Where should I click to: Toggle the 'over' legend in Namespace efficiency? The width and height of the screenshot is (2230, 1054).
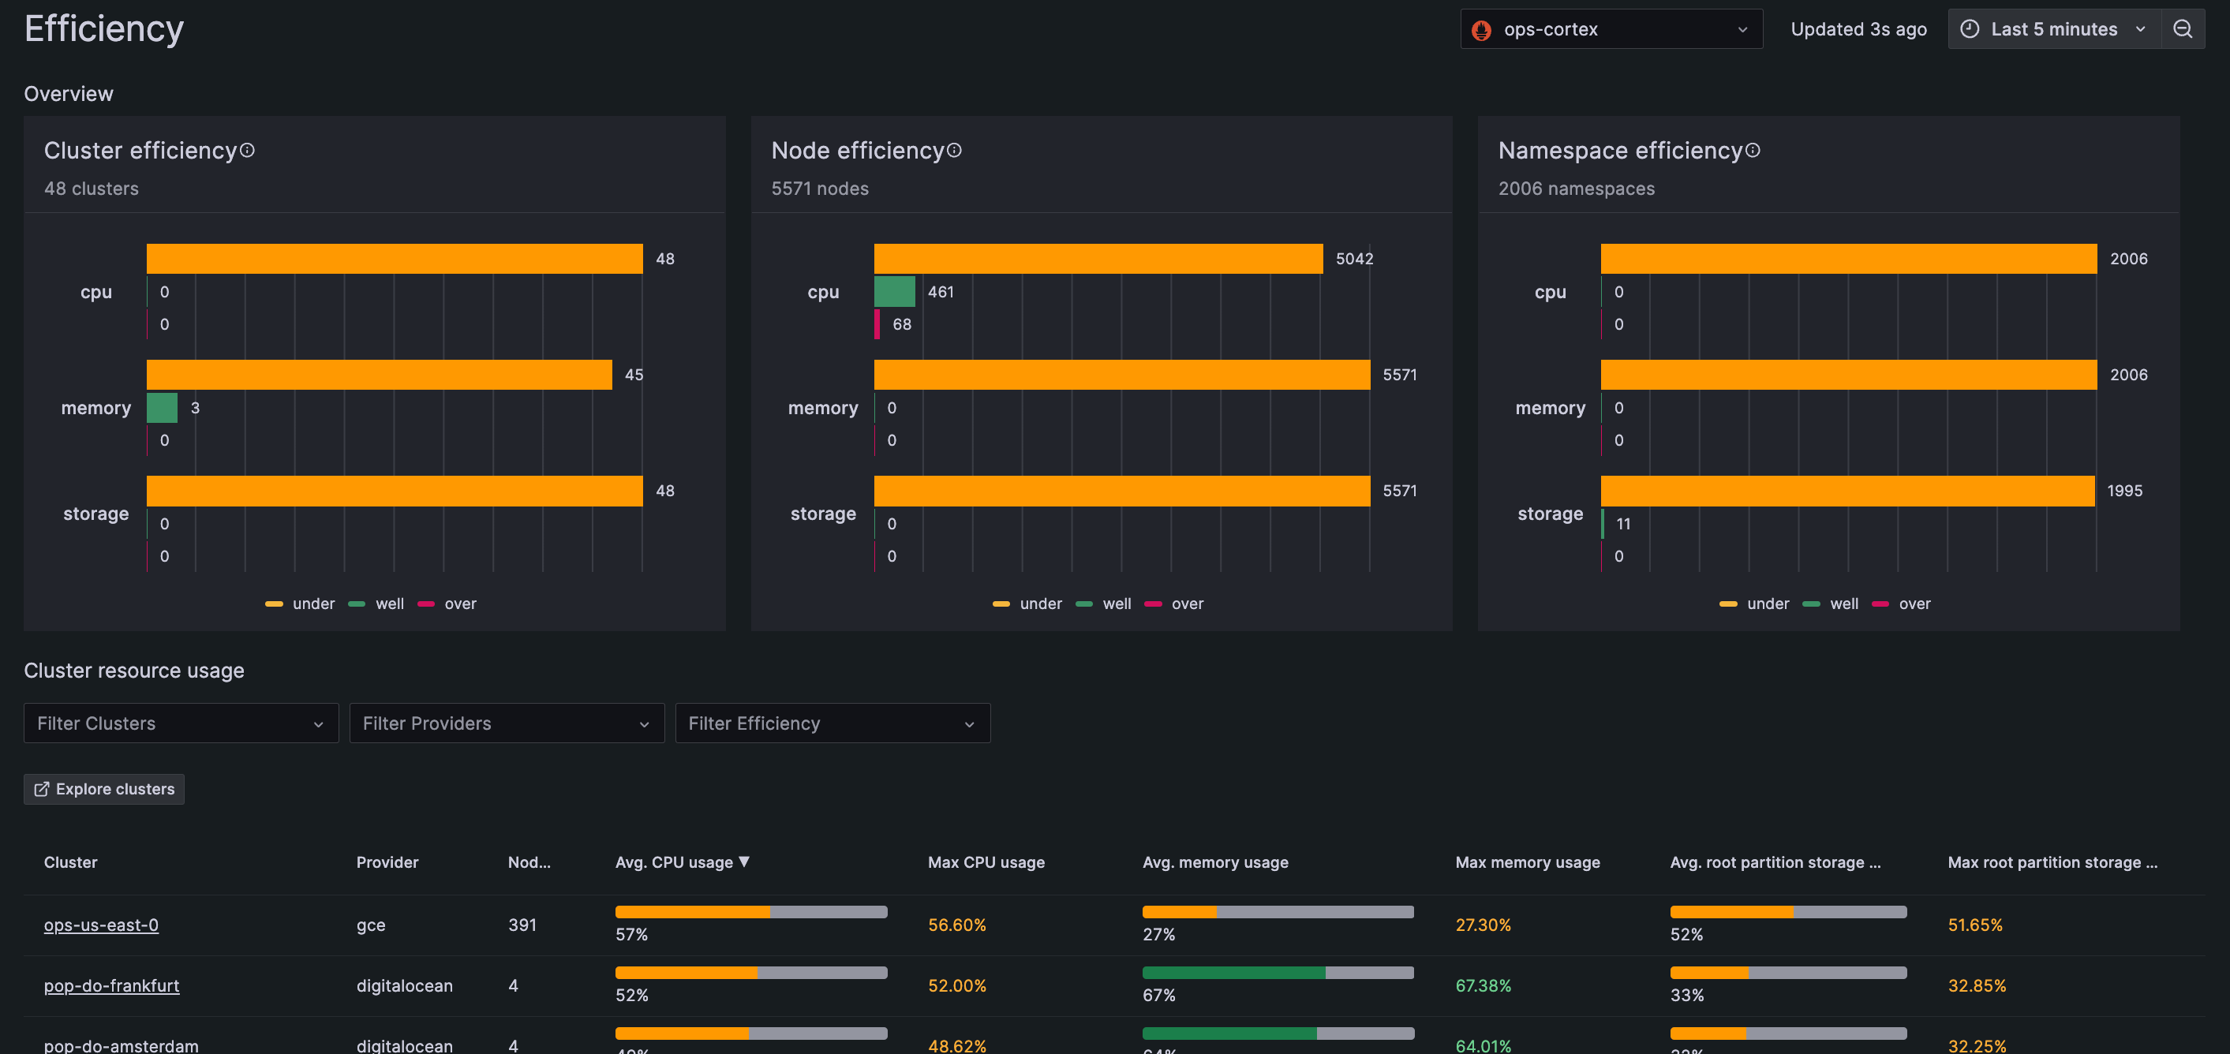pyautogui.click(x=1902, y=604)
